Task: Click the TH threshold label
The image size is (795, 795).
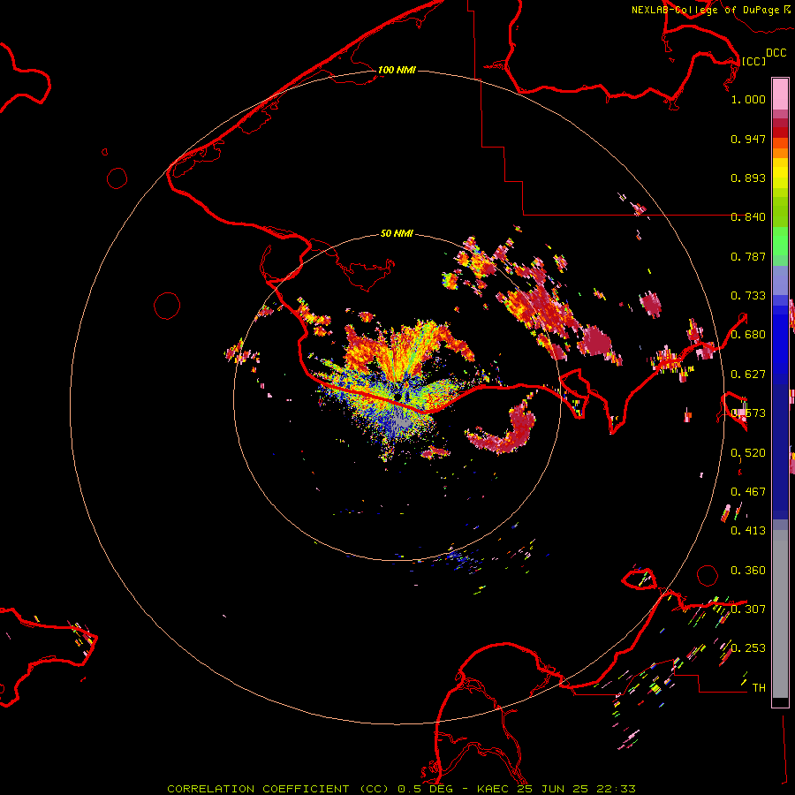Action: click(759, 688)
